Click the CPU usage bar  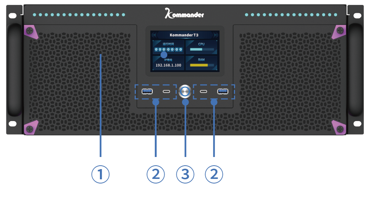coord(201,50)
